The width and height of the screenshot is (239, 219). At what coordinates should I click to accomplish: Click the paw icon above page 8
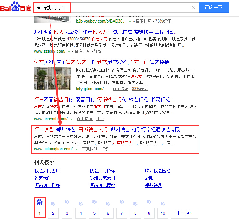coord(135,203)
